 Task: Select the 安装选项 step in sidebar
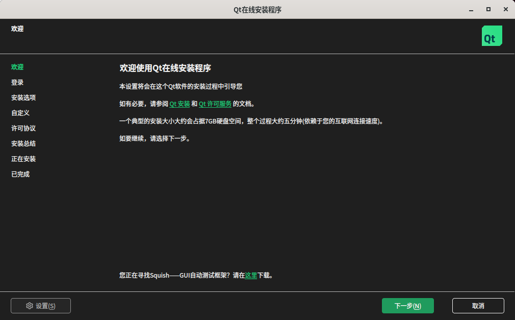(x=23, y=97)
